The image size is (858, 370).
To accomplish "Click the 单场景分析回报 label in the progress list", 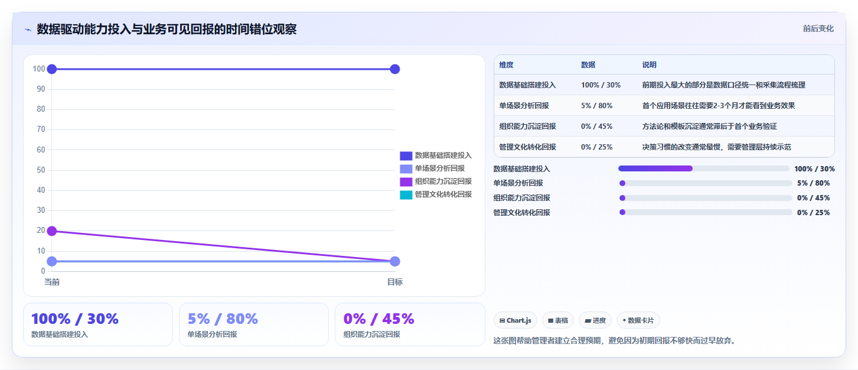I will [x=518, y=183].
